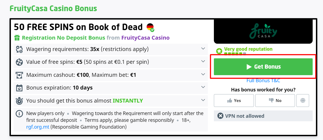The width and height of the screenshot is (323, 140).
Task: Click the maximum cashout icon
Action: pyautogui.click(x=19, y=75)
